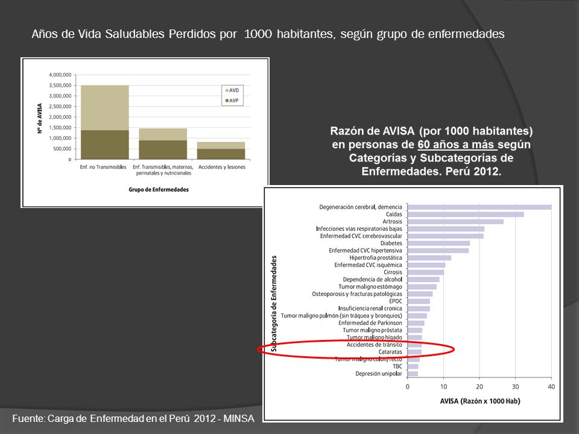Click the slide title about Años de Vida Saludables
The width and height of the screenshot is (579, 434).
point(268,34)
